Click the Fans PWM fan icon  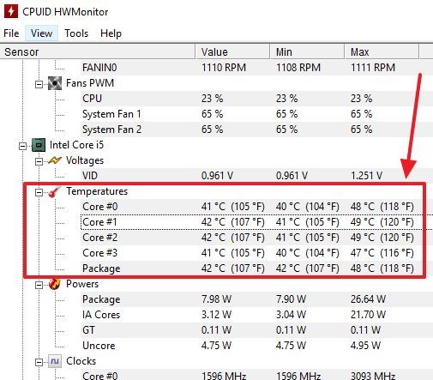(x=55, y=83)
